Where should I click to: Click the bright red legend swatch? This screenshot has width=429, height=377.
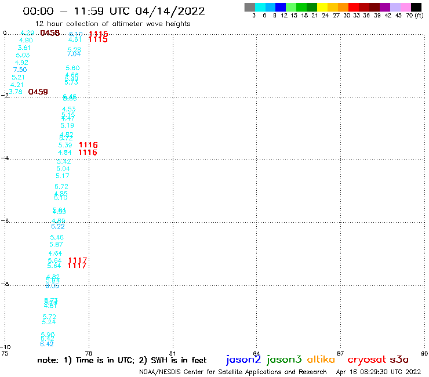point(354,7)
